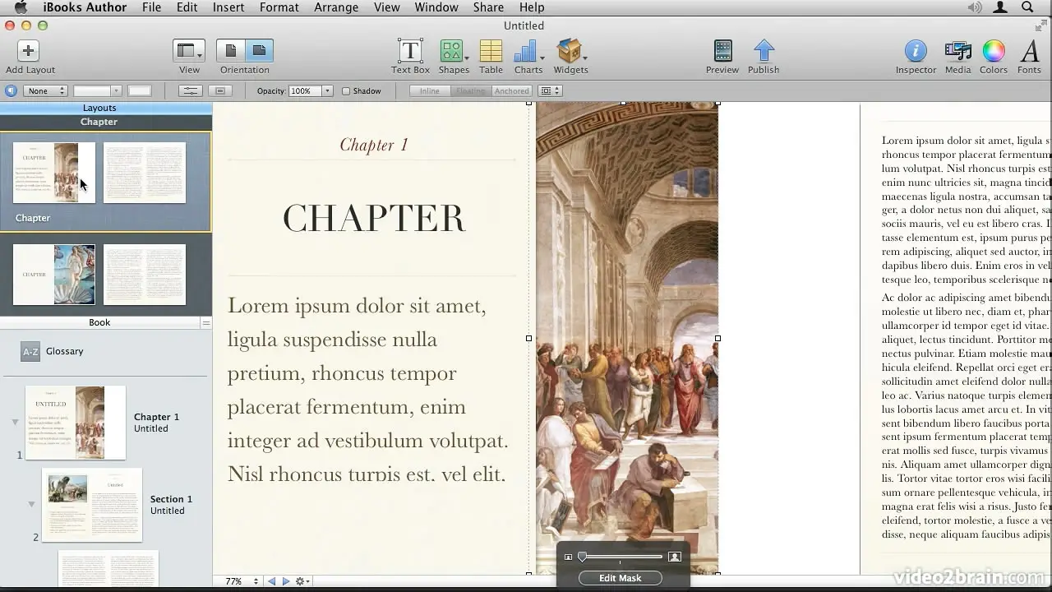Click the user account icon in menu bar

1000,7
